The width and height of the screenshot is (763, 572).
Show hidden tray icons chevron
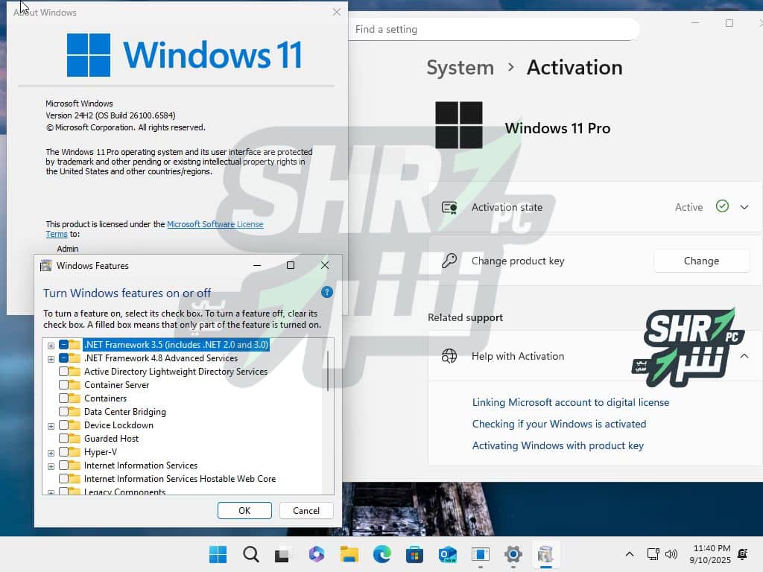[629, 554]
